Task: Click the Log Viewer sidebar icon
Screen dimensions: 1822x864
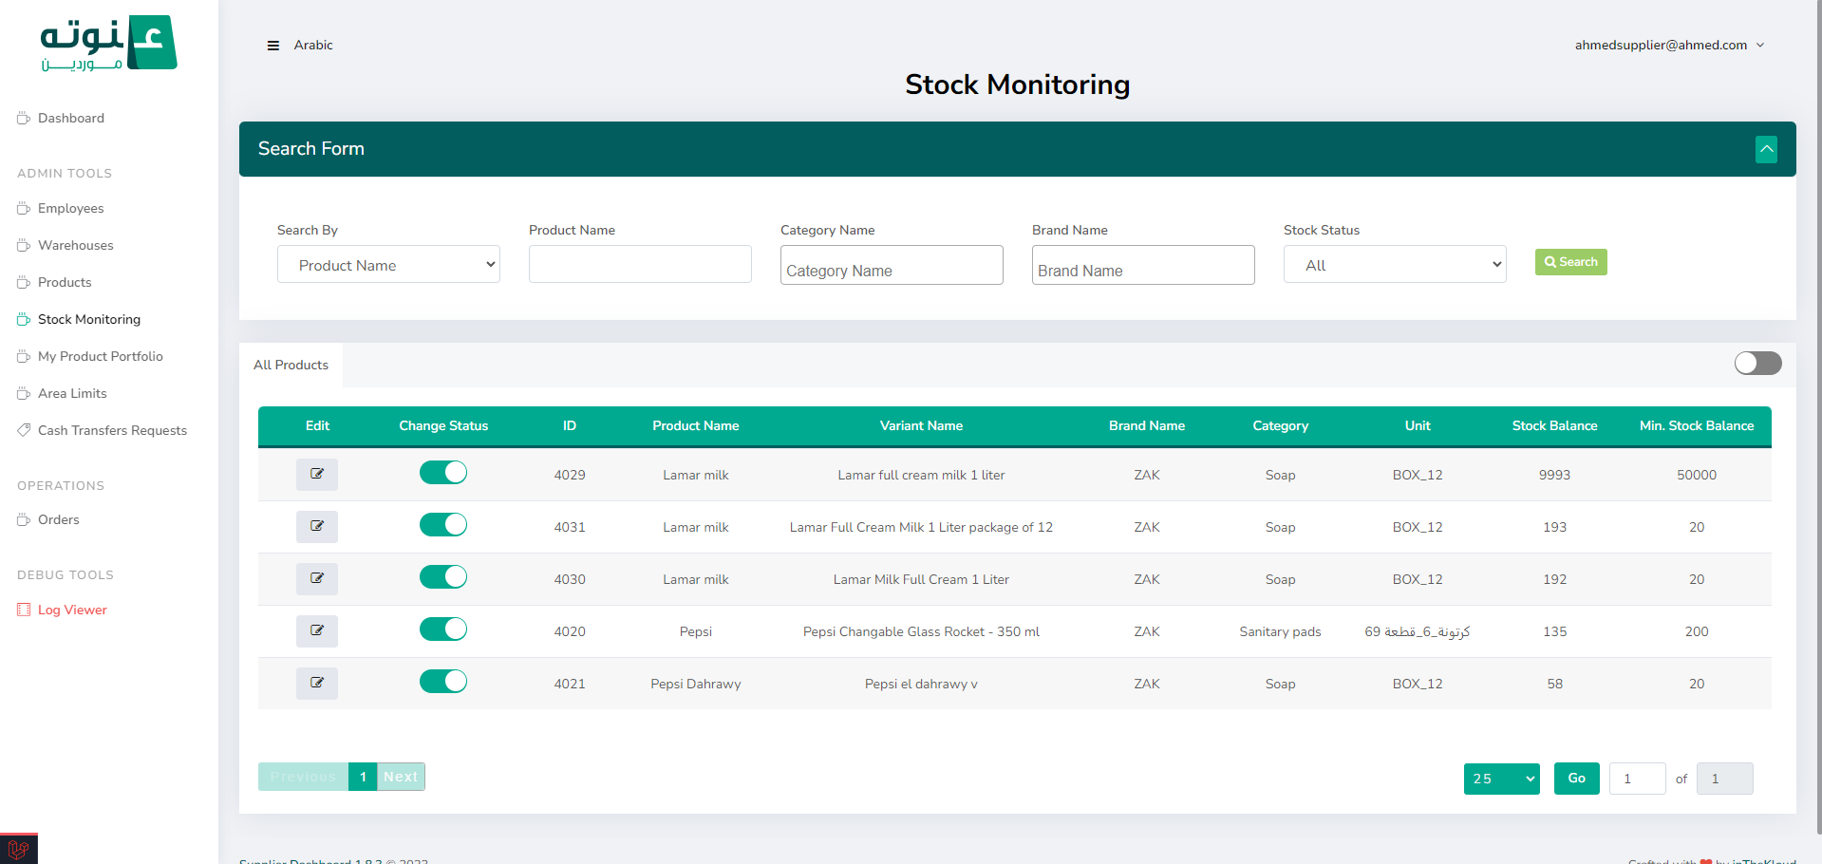Action: (x=24, y=610)
